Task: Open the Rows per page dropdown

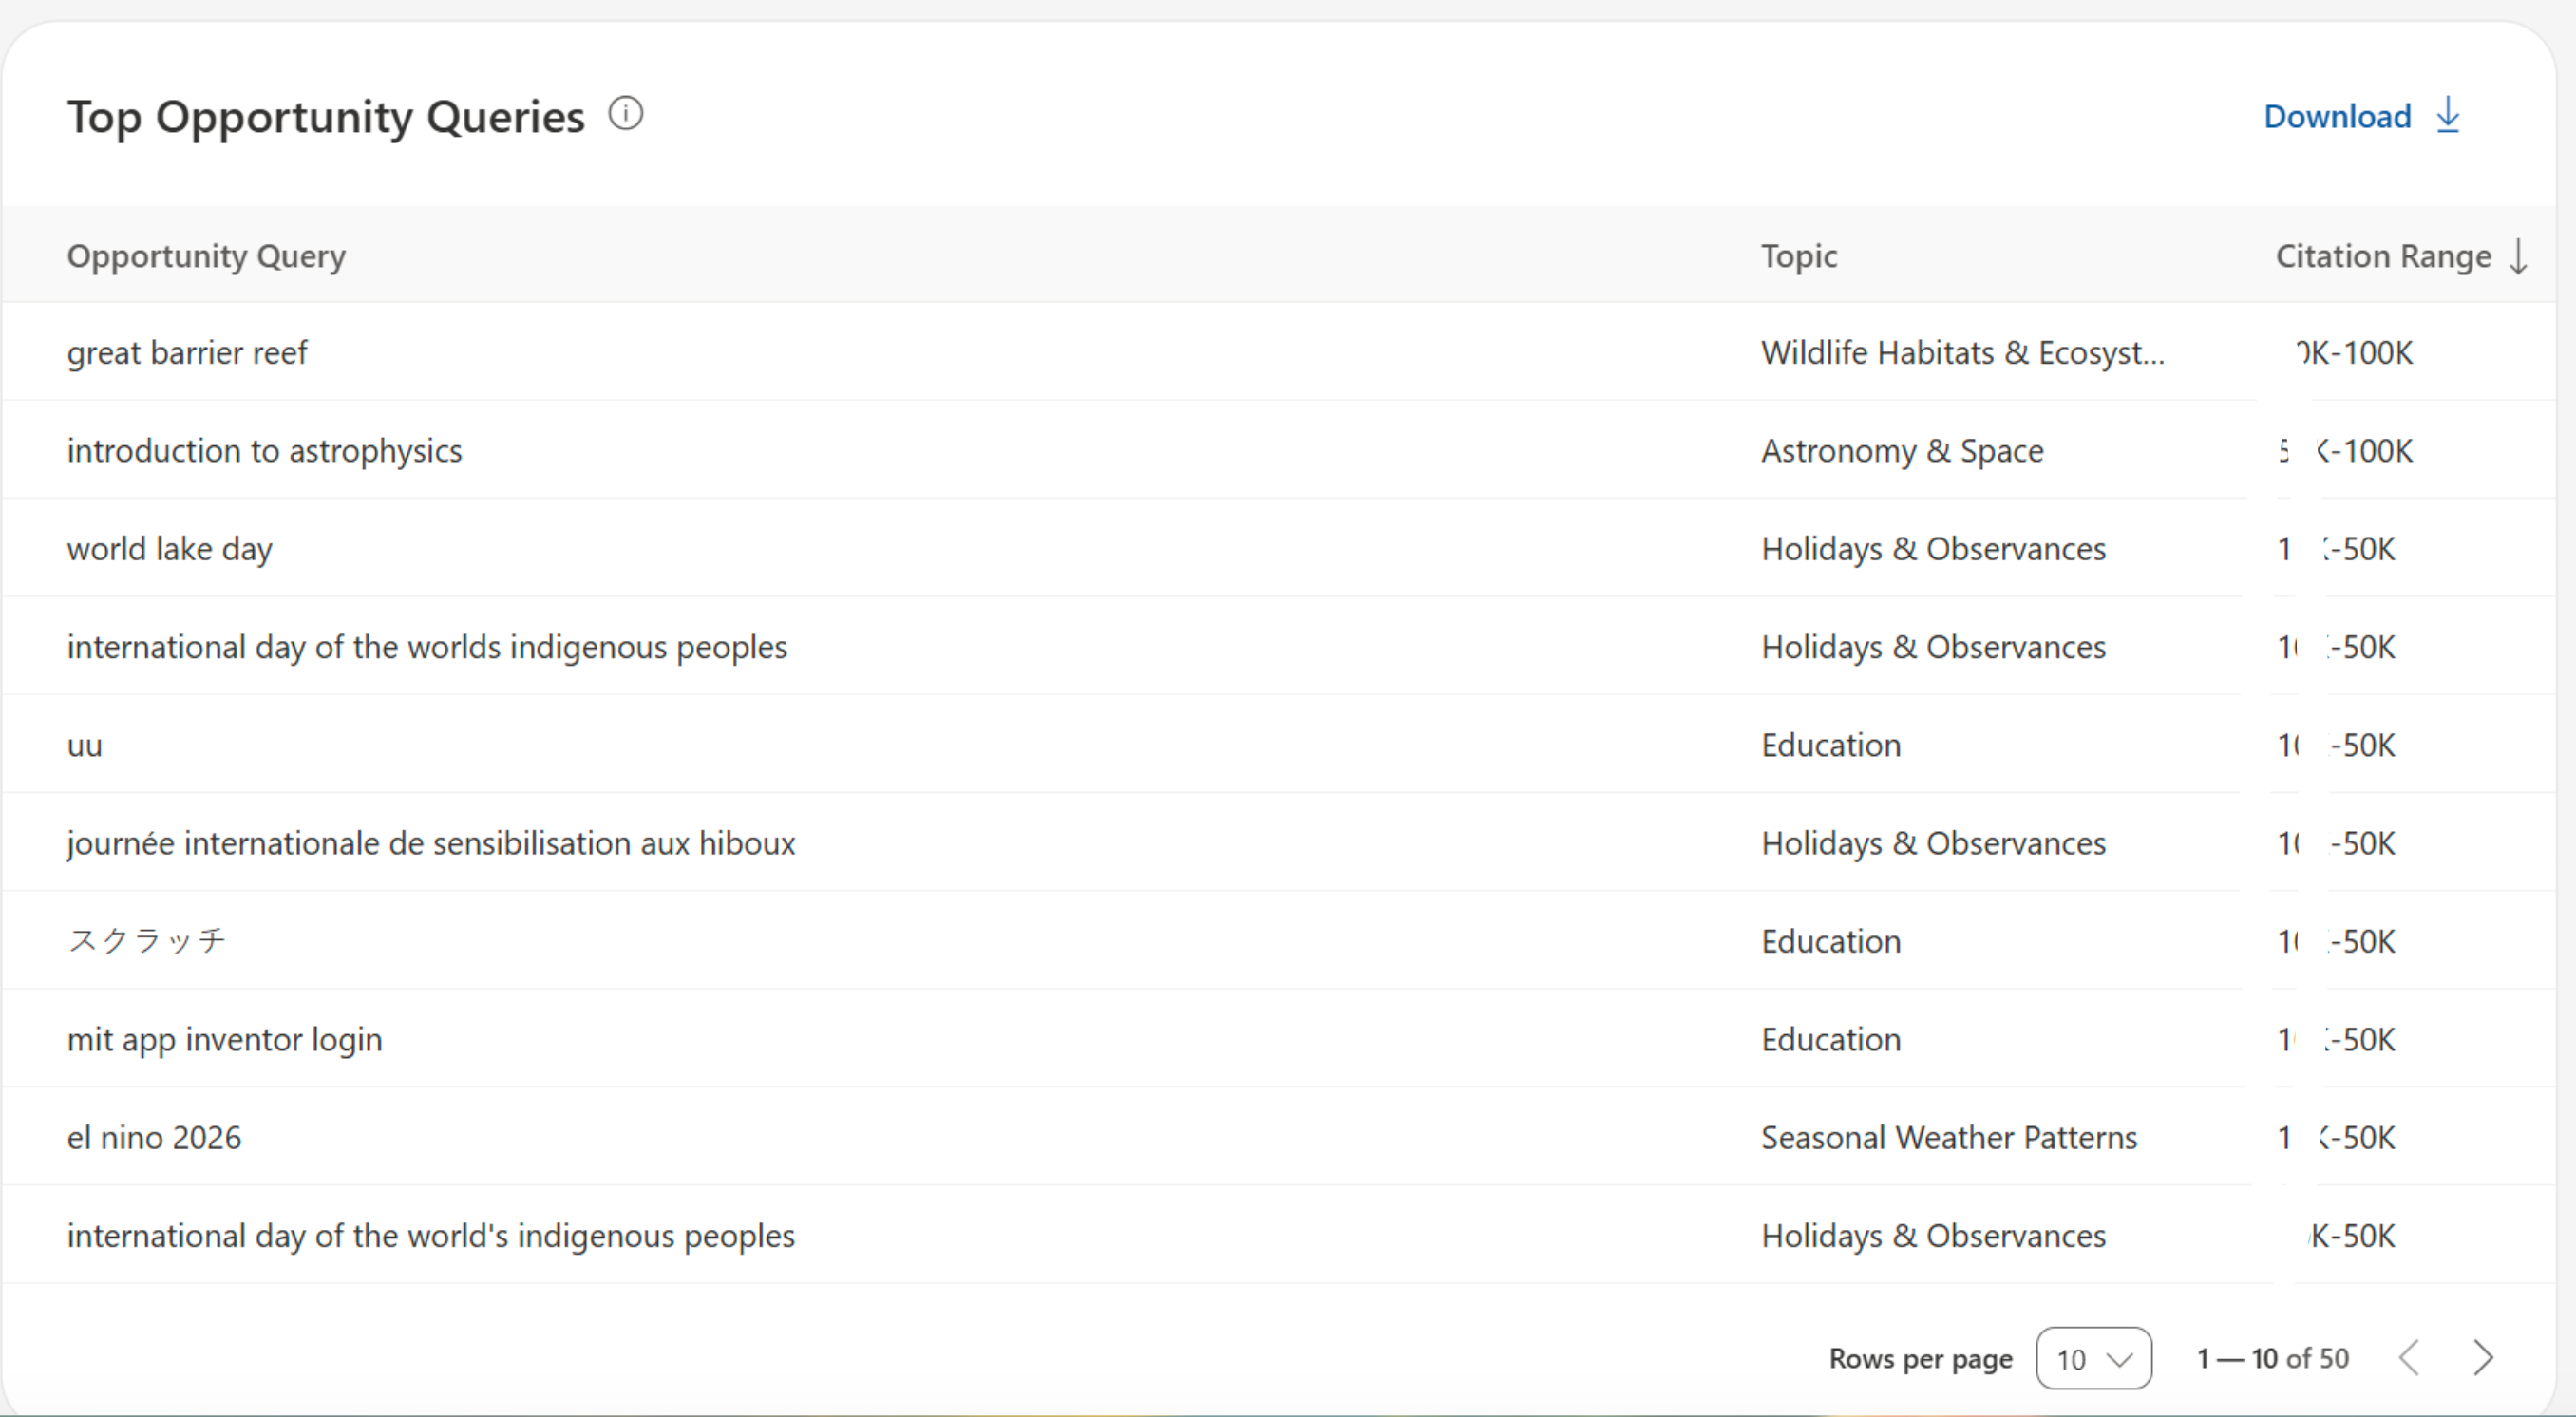Action: [x=2094, y=1358]
